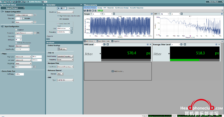This screenshot has width=224, height=117.
Task: Toggle the 110 ohm Termination checkbox
Action: pyautogui.click(x=16, y=43)
